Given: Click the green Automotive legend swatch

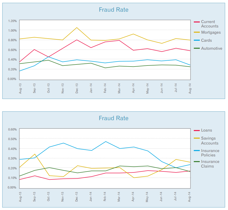Looking at the screenshot, I should [197, 48].
